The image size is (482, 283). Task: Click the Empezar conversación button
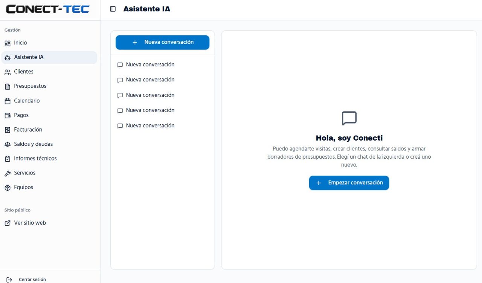349,183
